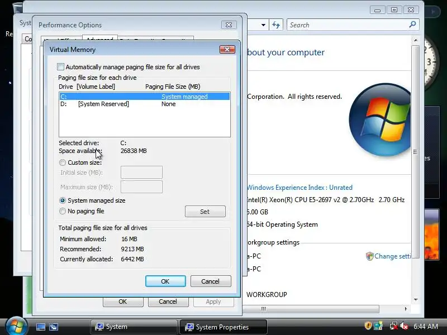Select the Custom size radio button

click(x=63, y=162)
